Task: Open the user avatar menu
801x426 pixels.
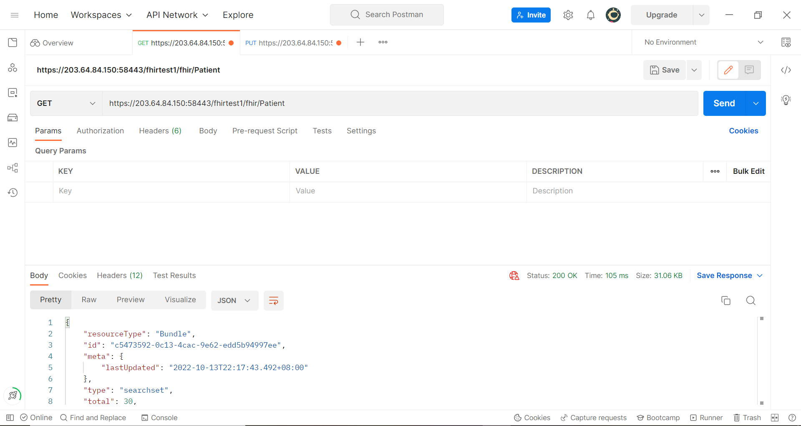Action: [613, 15]
